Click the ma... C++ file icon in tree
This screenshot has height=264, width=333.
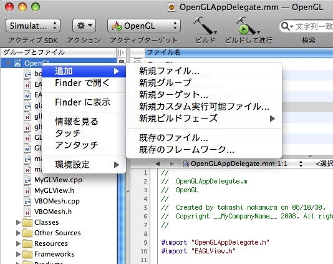pos(27,159)
